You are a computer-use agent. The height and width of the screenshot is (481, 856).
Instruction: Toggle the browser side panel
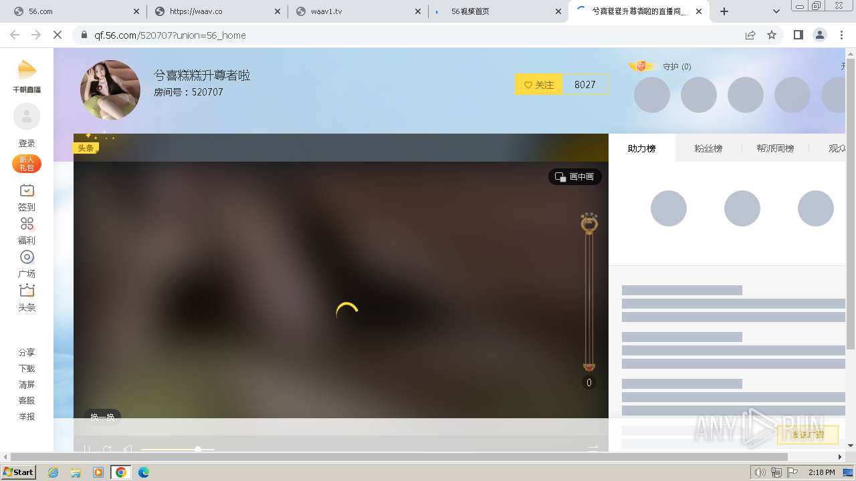798,35
